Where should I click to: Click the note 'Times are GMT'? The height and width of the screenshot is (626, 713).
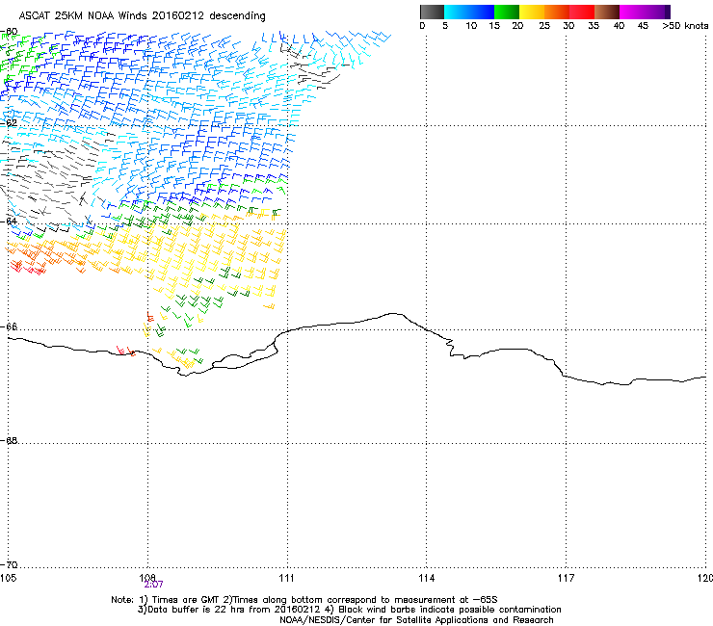[x=184, y=600]
